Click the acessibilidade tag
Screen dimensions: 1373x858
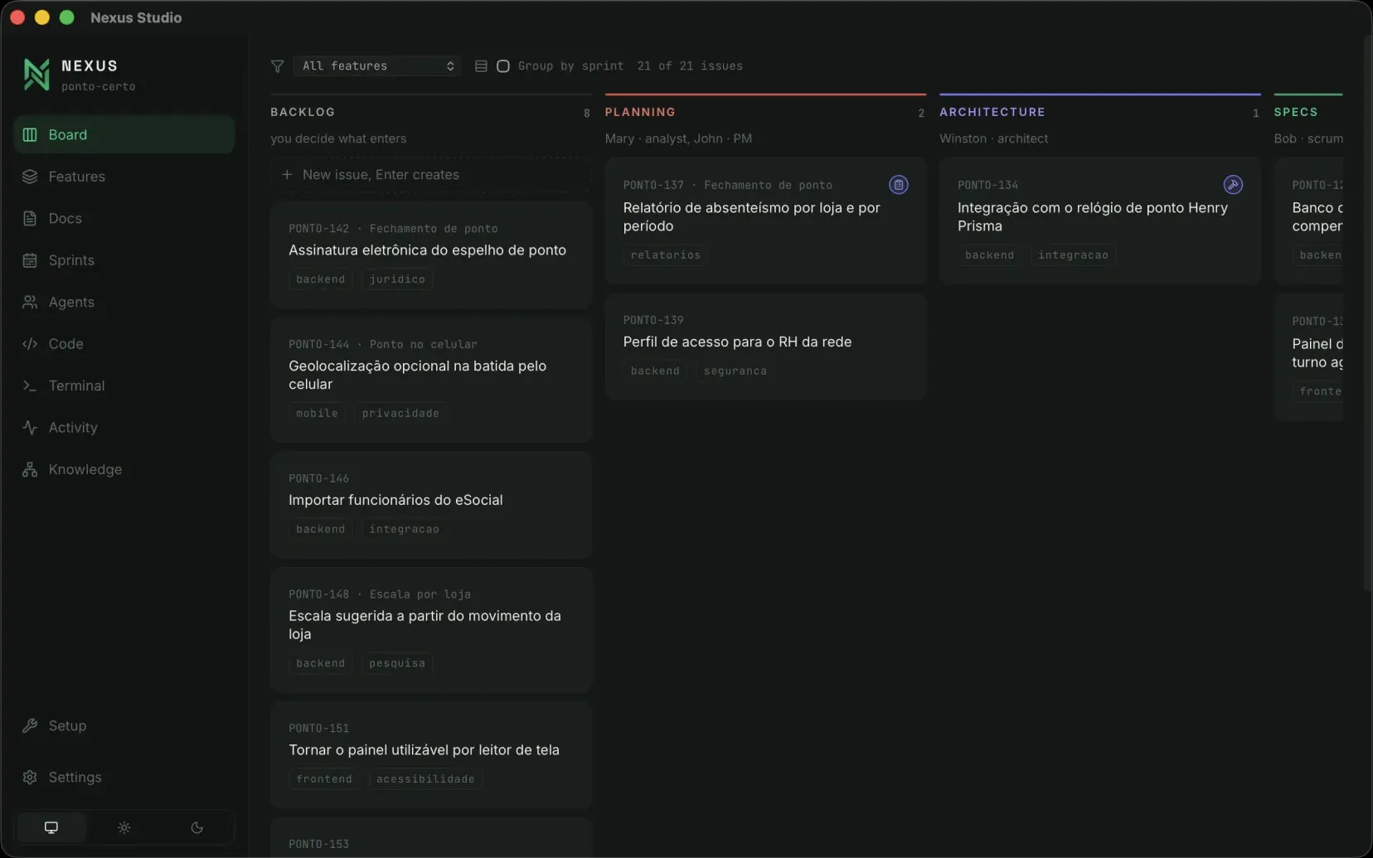coord(425,779)
